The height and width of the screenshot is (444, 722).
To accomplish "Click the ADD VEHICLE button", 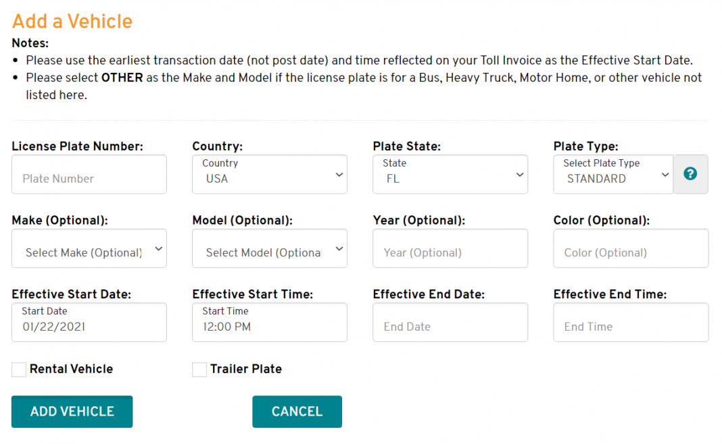I will coord(72,412).
